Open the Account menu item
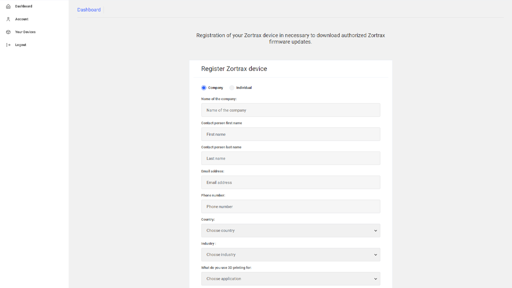The height and width of the screenshot is (288, 512). click(x=21, y=19)
